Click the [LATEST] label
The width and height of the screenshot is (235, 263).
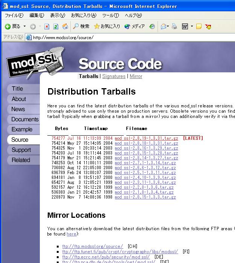pyautogui.click(x=193, y=138)
